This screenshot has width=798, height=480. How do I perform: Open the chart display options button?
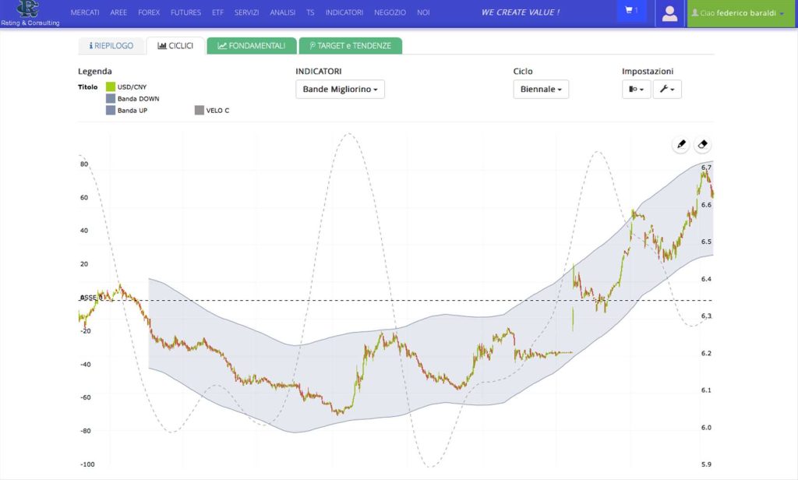click(636, 89)
